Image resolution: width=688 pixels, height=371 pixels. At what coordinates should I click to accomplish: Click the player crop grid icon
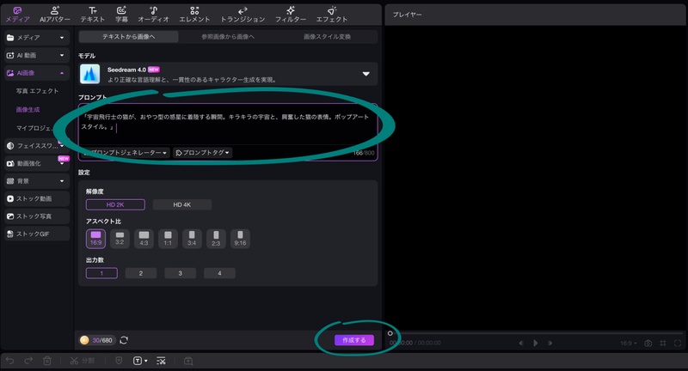[x=663, y=343]
